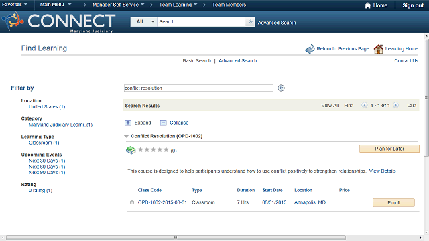Click the horizontal scrollbar thumb
Image resolution: width=429 pixels, height=241 pixels.
[176, 238]
